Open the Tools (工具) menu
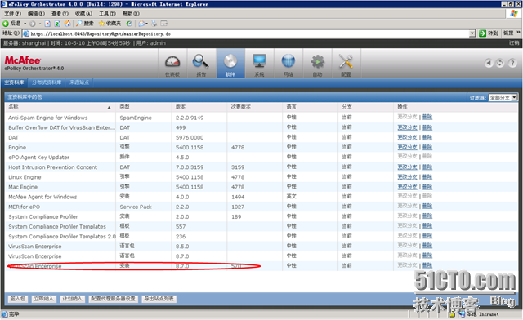This screenshot has height=320, width=523. coord(107,14)
